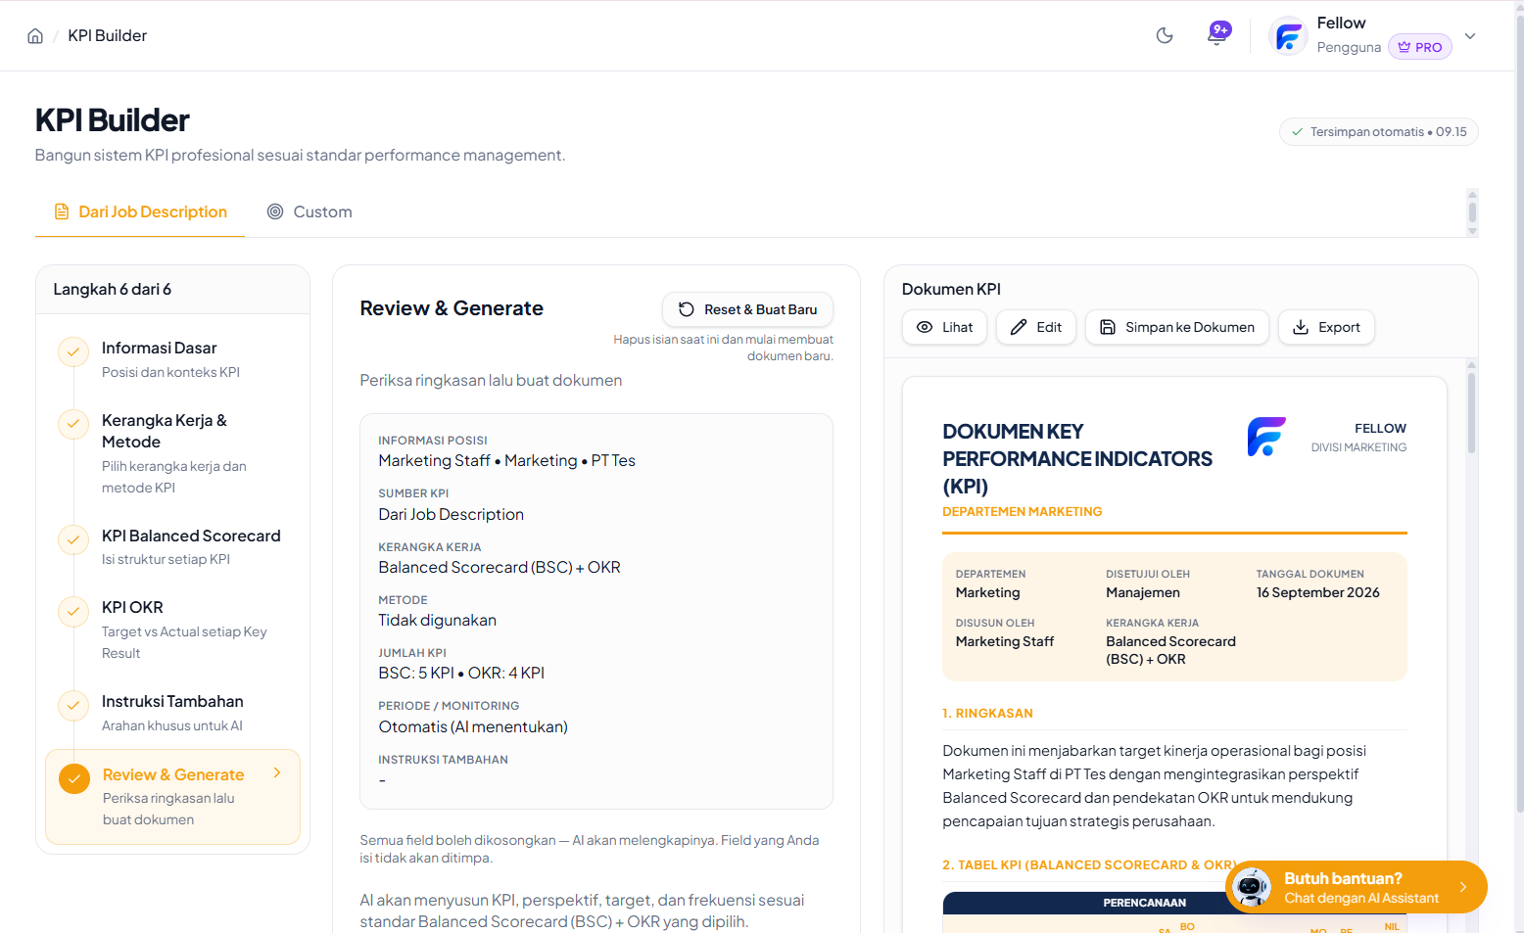Click KPI OKR completed check icon
1524x933 pixels.
click(x=73, y=611)
